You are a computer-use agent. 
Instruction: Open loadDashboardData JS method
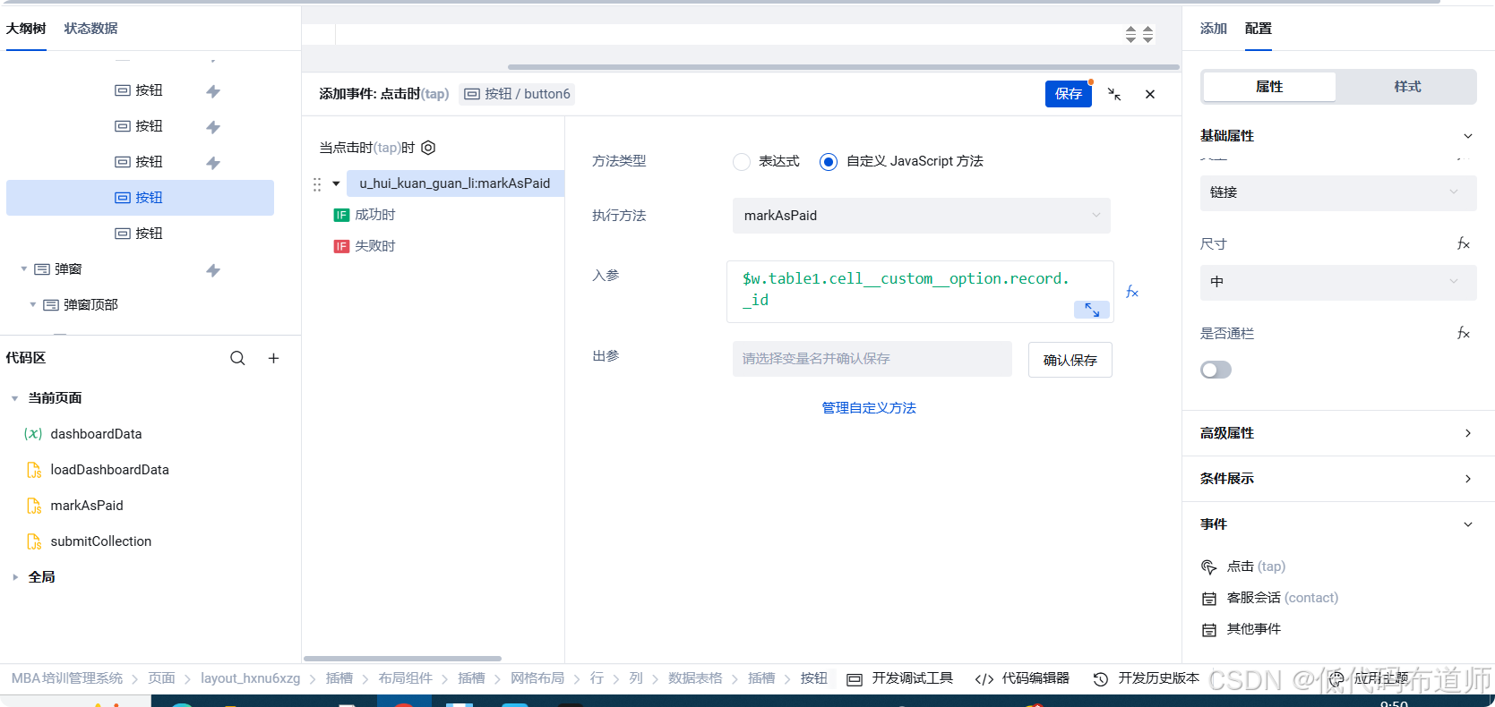pos(109,470)
